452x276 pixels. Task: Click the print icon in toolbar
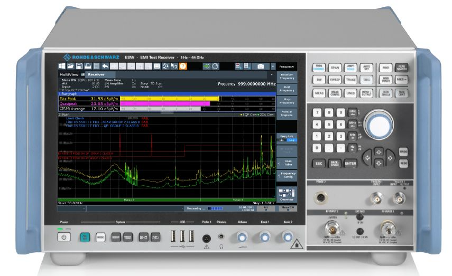88,66
